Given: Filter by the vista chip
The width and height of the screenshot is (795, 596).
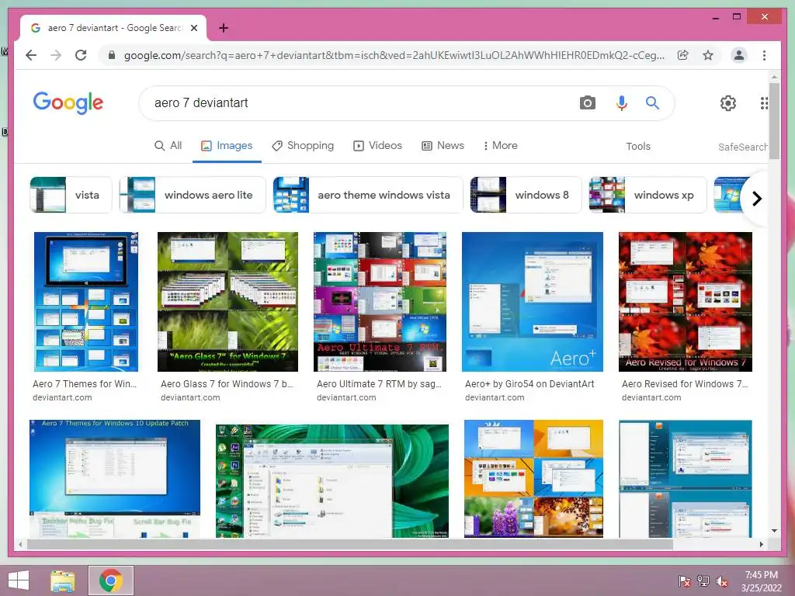Looking at the screenshot, I should coord(71,195).
